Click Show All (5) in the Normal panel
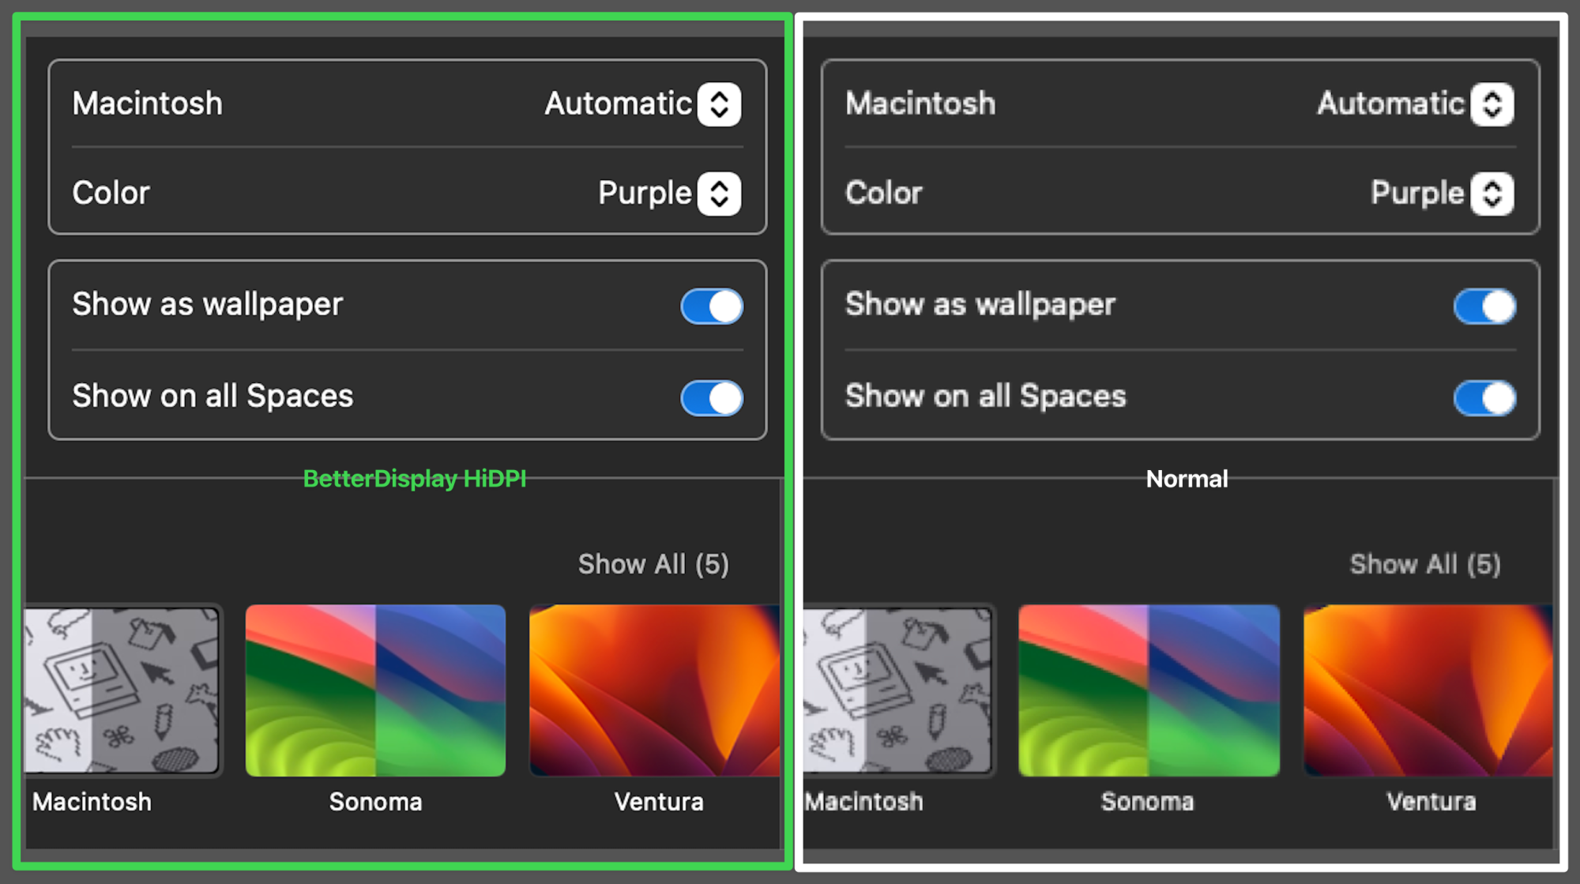The width and height of the screenshot is (1580, 884). click(x=1425, y=564)
